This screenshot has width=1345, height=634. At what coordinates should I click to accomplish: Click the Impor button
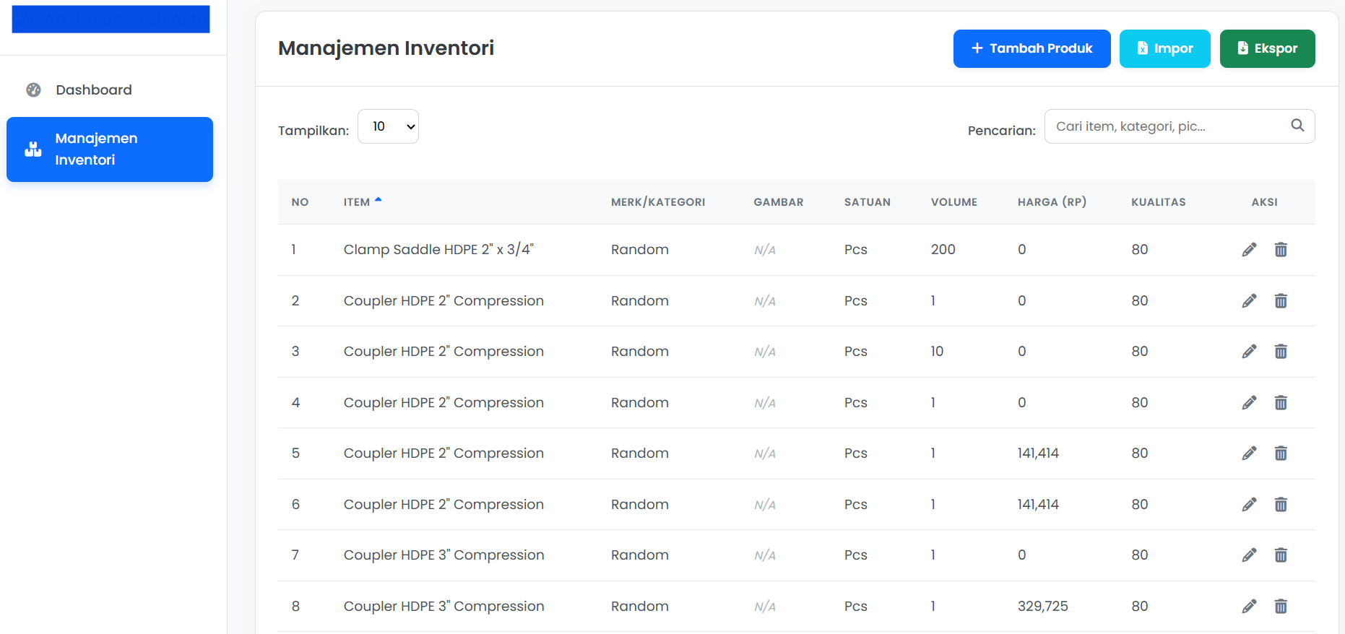point(1164,48)
